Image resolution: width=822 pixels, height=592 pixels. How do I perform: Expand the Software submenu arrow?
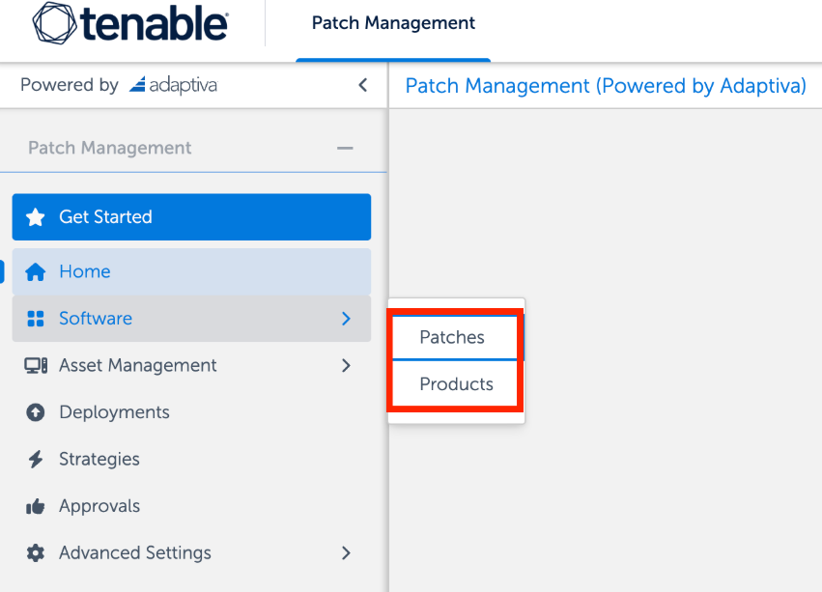[346, 319]
